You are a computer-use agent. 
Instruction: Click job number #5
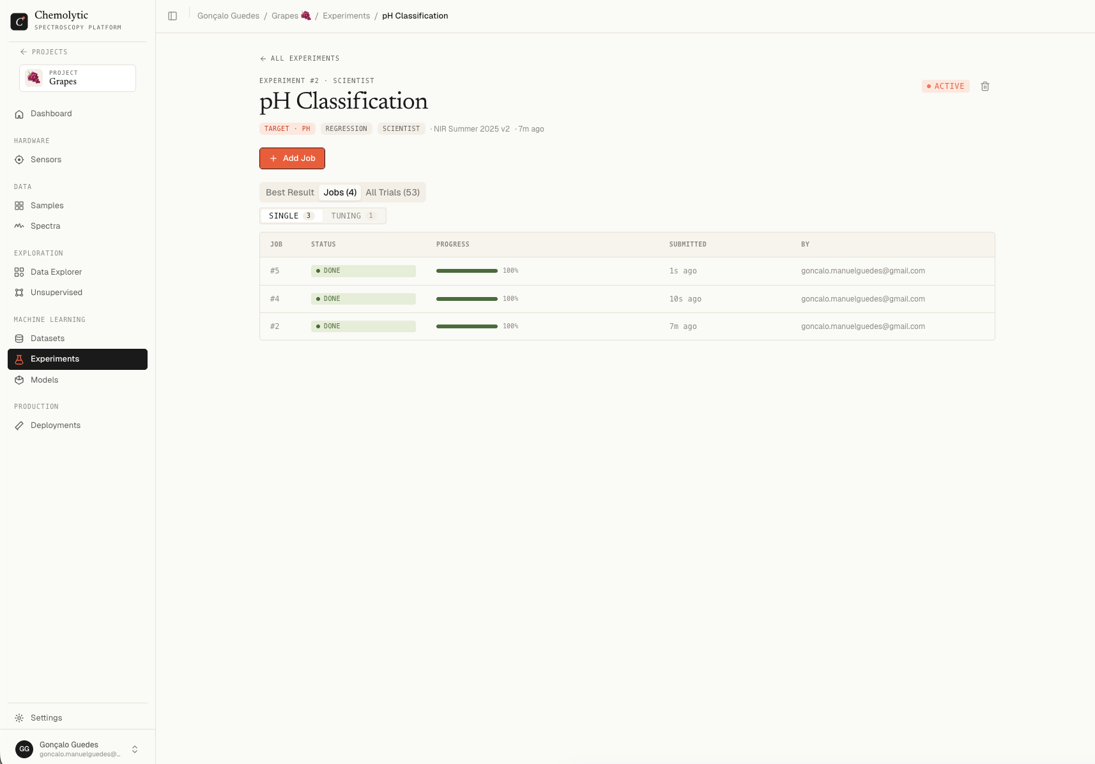(x=275, y=271)
